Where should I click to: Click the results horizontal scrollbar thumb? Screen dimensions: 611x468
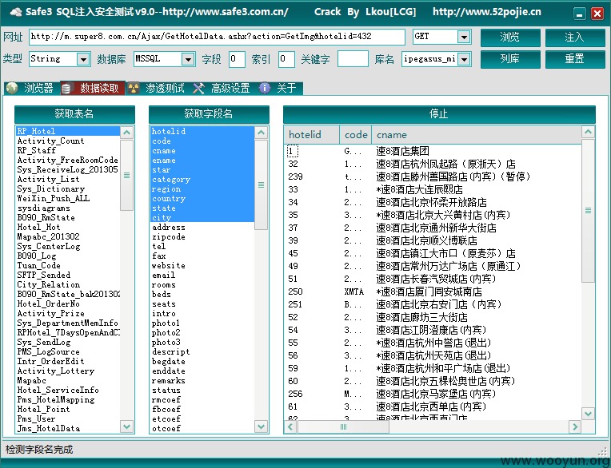click(x=343, y=426)
